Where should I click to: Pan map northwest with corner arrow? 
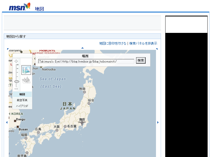(x=8, y=49)
